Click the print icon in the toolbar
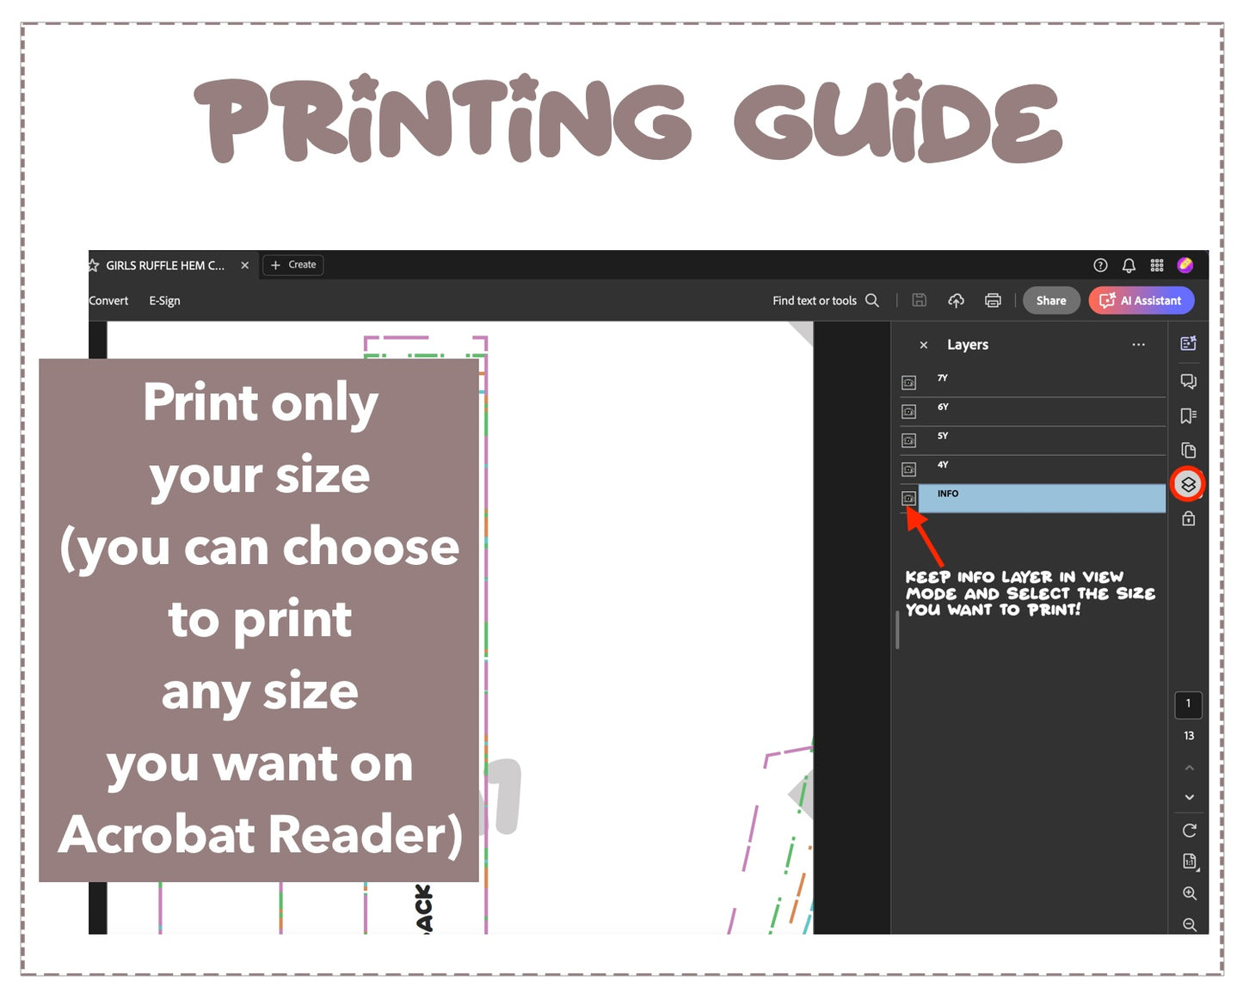Viewport: 1243px width, 994px height. (x=993, y=300)
